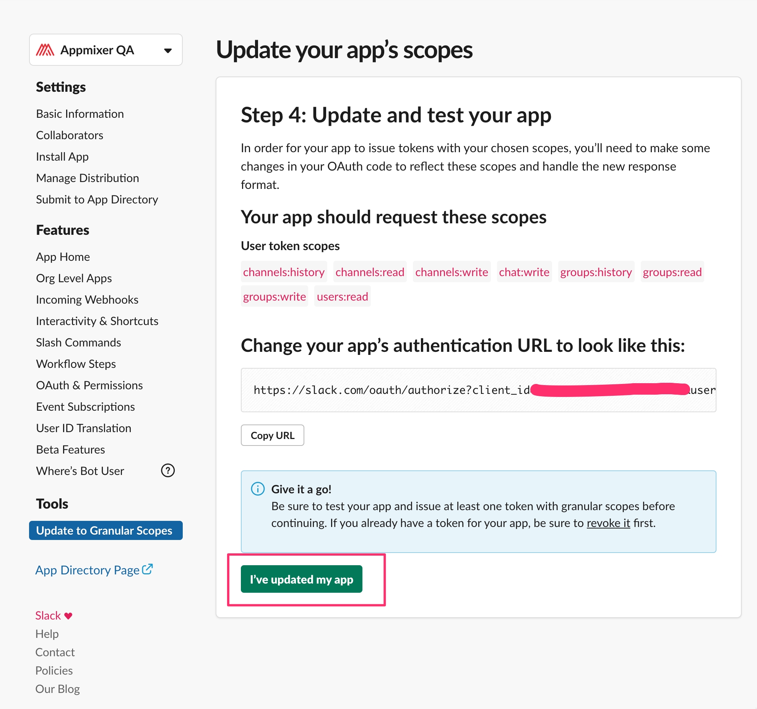Open Incoming Webhooks page
Image resolution: width=757 pixels, height=709 pixels.
87,299
